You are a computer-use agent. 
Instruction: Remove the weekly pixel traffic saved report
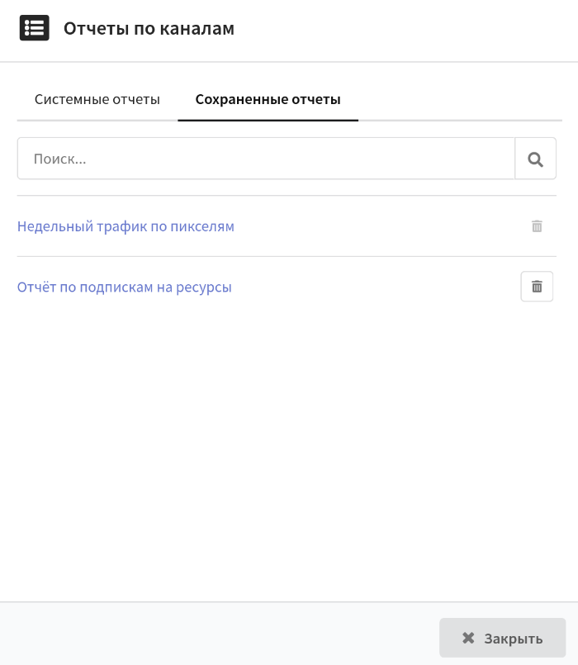click(537, 226)
